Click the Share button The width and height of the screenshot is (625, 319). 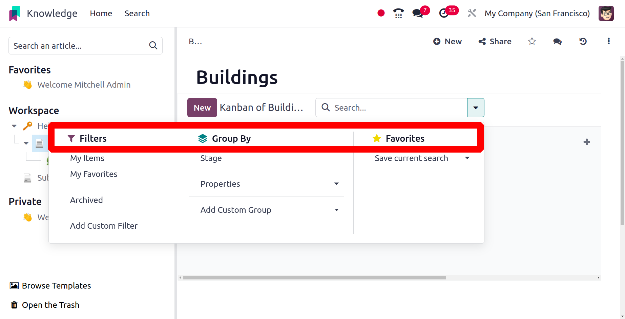point(495,41)
